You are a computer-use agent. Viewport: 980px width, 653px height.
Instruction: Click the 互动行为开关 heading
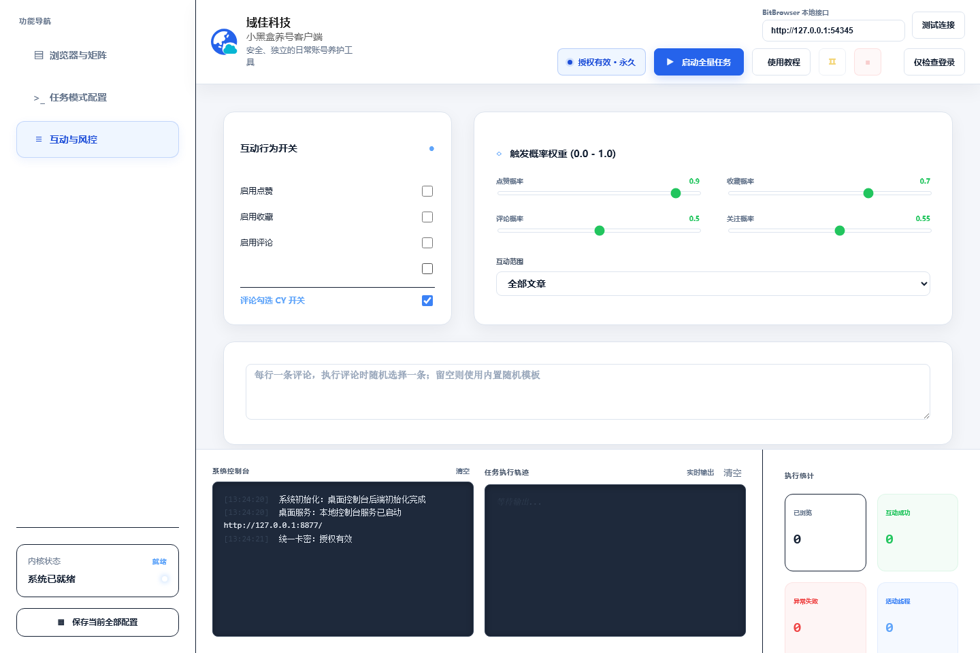click(269, 148)
